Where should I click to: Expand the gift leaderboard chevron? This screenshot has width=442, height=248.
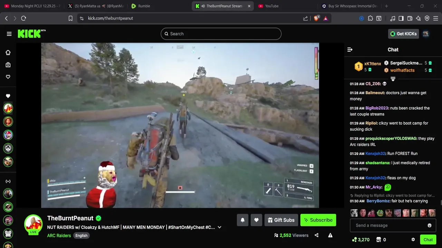pyautogui.click(x=393, y=79)
